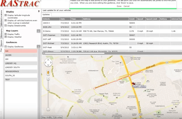Click Done to save the geofence
This screenshot has height=119, width=182.
(119, 6)
